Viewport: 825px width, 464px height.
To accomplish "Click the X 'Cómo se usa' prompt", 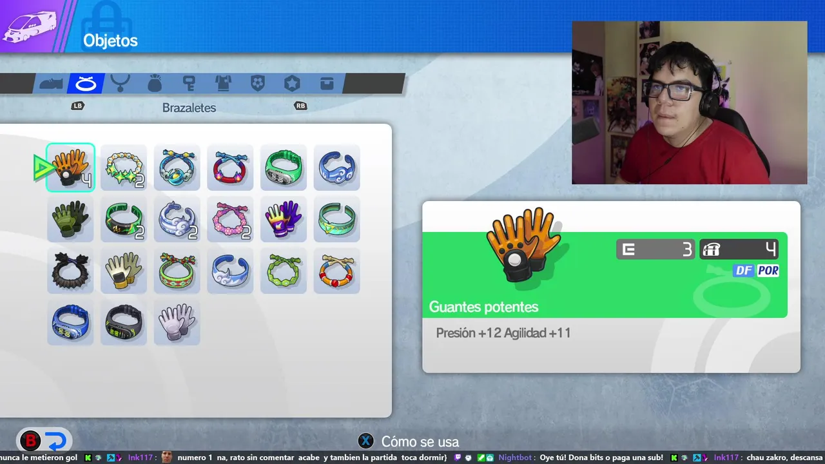I will (x=409, y=441).
